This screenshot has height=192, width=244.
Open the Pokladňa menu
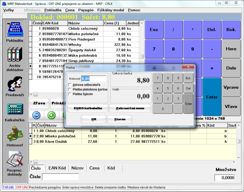coord(54,10)
